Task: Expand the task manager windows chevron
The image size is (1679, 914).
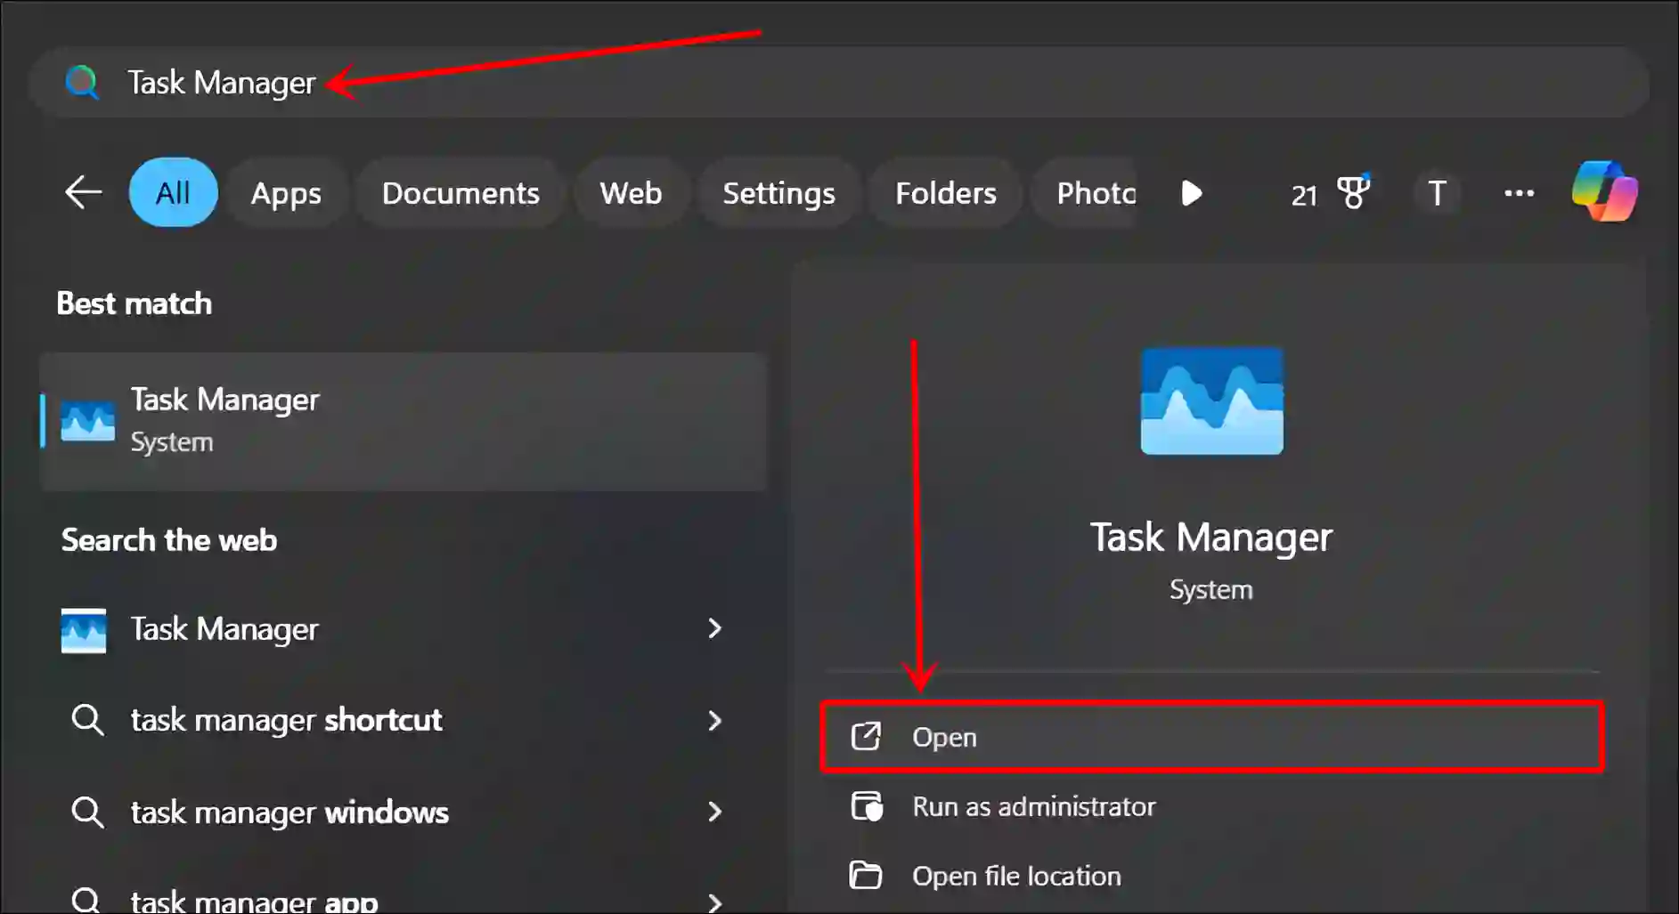Action: click(x=714, y=812)
